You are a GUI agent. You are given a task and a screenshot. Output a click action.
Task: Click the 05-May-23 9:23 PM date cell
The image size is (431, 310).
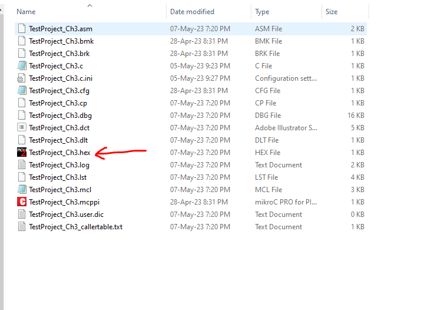[200, 66]
